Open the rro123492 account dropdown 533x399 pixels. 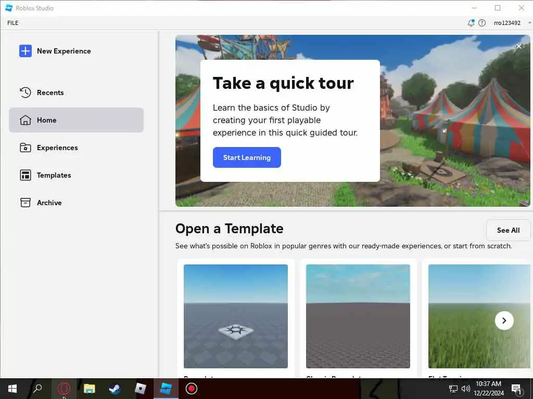512,23
